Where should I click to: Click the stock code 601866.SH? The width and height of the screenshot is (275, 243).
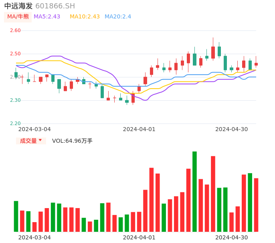pyautogui.click(x=55, y=6)
